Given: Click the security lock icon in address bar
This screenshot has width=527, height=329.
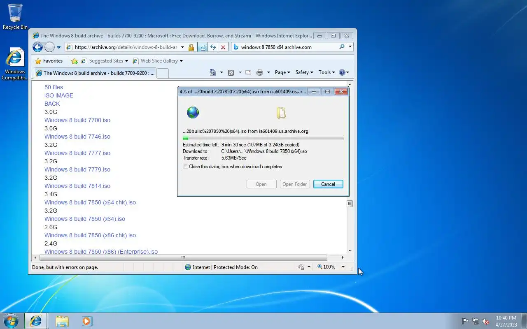Looking at the screenshot, I should click(x=191, y=47).
